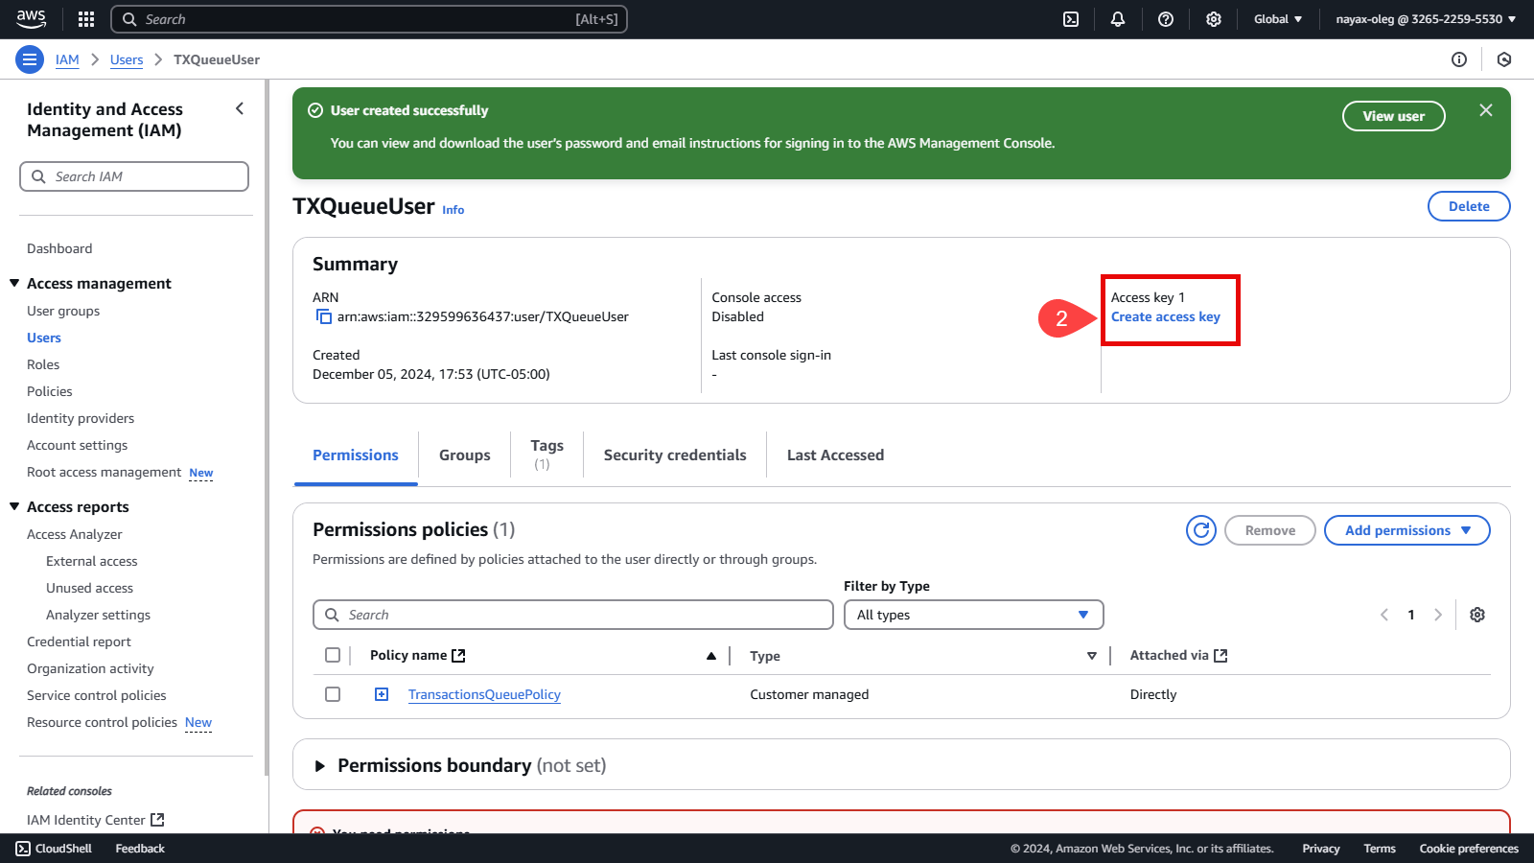Open Account settings in the sidebar
Viewport: 1534px width, 863px height.
(x=77, y=445)
